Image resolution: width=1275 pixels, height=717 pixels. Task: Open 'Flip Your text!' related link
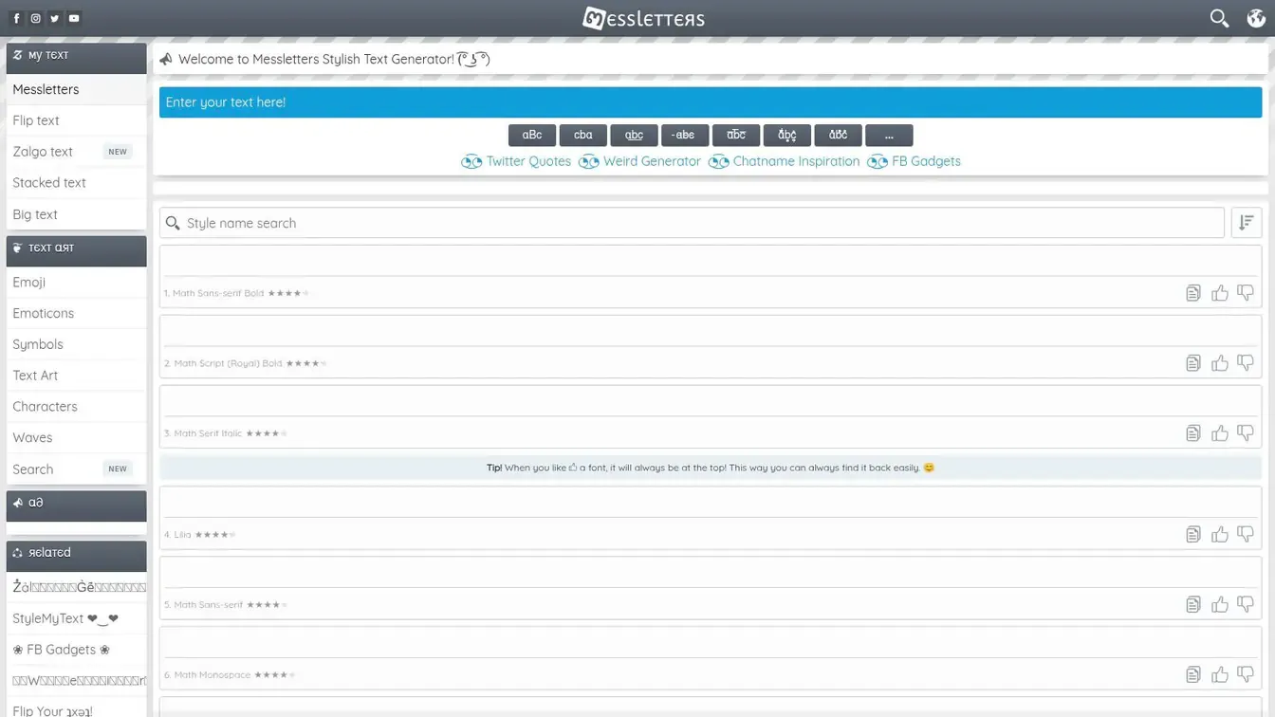[x=76, y=709]
